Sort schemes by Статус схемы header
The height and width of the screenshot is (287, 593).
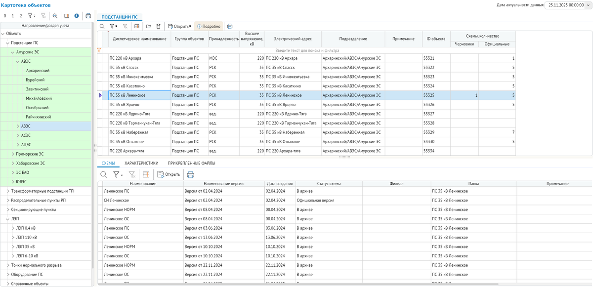pos(329,184)
